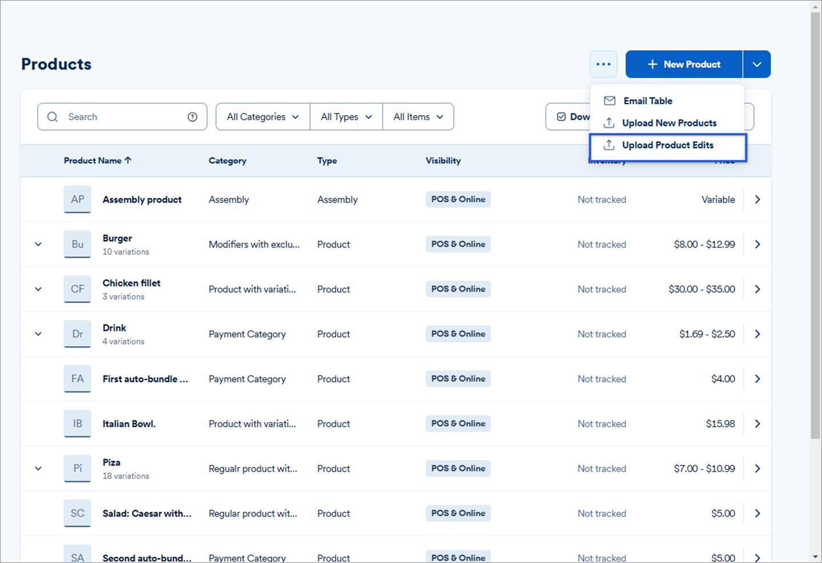Click the New Product button
822x563 pixels.
[683, 64]
